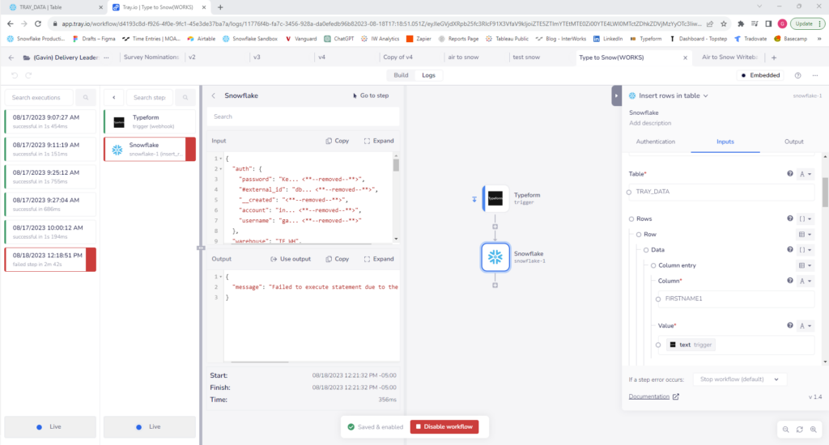
Task: Open the Documentation link
Action: click(653, 396)
